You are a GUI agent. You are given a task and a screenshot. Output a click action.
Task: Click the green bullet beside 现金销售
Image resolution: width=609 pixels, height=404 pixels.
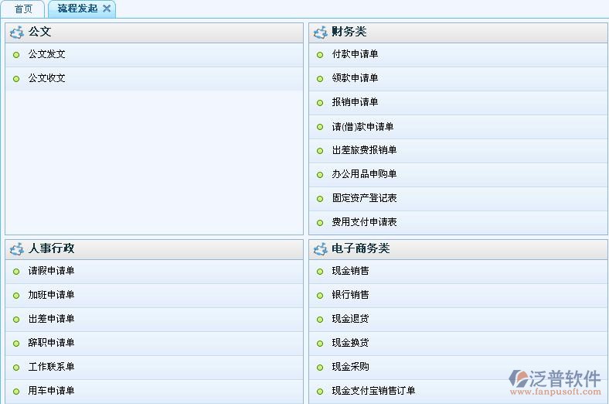click(320, 272)
